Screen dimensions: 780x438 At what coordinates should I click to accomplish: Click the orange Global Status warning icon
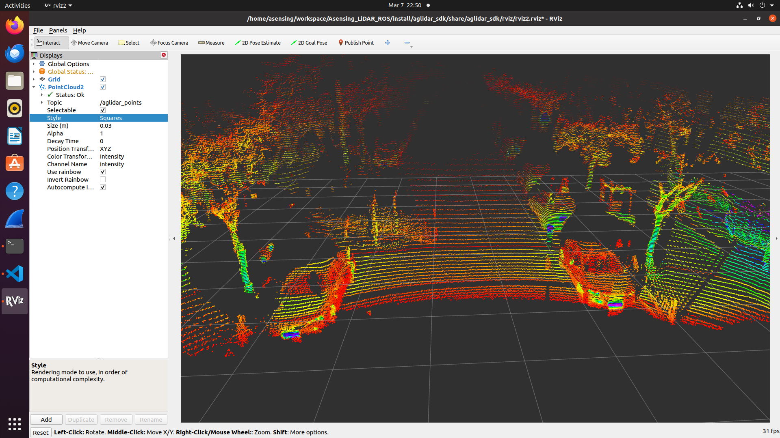tap(42, 71)
